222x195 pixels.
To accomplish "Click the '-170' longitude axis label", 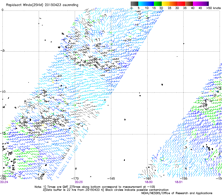I will pyautogui.click(x=75, y=178).
